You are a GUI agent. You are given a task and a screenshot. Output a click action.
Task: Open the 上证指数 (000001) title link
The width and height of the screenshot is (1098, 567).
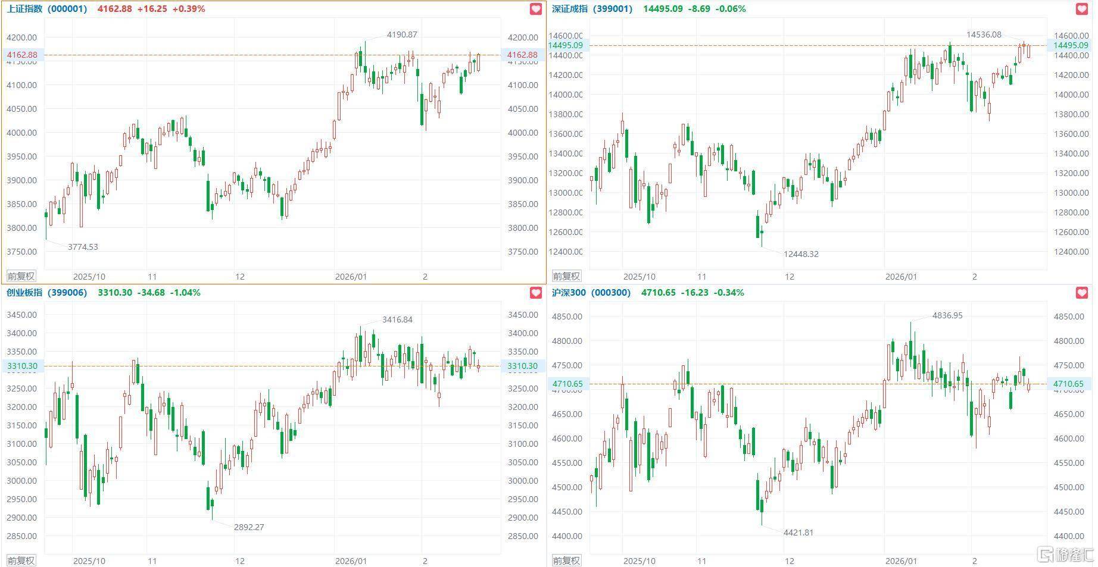pos(46,9)
